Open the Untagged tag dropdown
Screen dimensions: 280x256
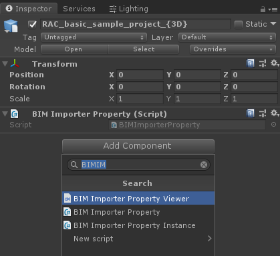[x=94, y=37]
